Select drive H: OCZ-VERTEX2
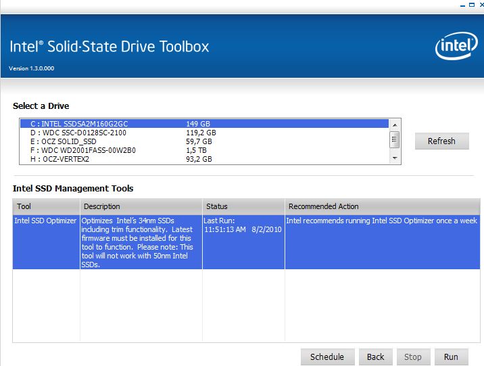This screenshot has height=366, width=484. click(204, 159)
